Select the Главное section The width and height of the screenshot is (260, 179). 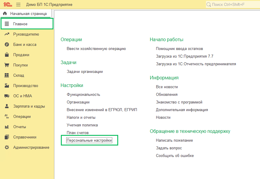[x=27, y=24]
